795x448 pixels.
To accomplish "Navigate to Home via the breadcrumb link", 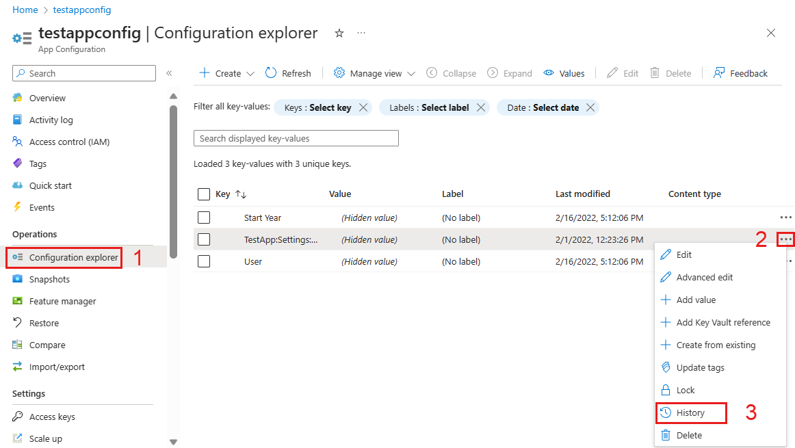I will pyautogui.click(x=25, y=10).
